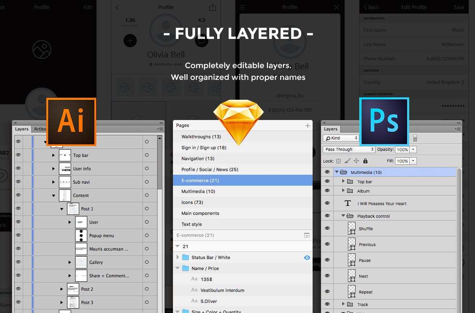Click the collapse pages list icon
Image resolution: width=475 pixels, height=313 pixels.
tap(307, 235)
